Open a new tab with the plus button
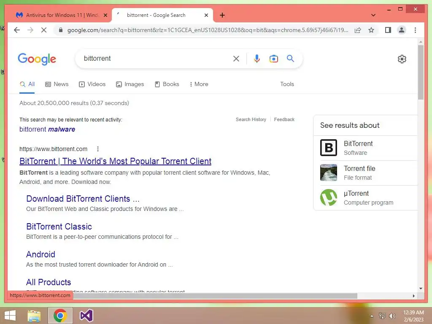Image resolution: width=432 pixels, height=324 pixels. pos(222,15)
